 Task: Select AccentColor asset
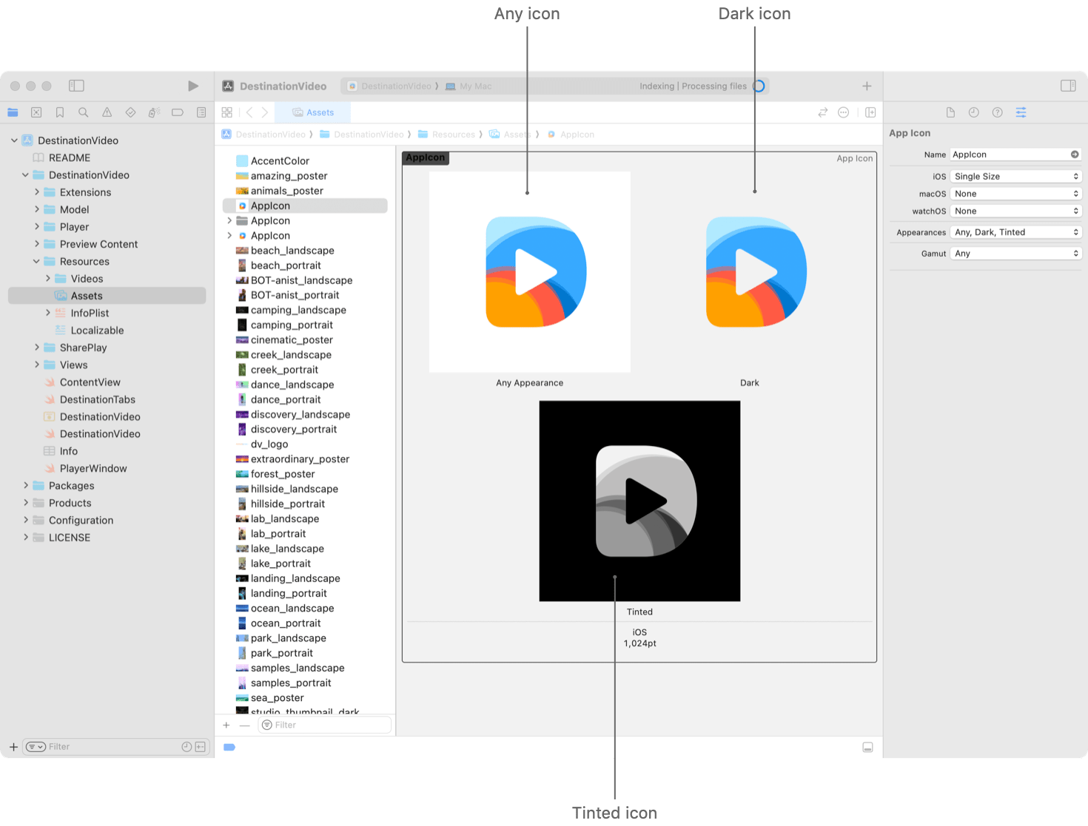coord(280,160)
